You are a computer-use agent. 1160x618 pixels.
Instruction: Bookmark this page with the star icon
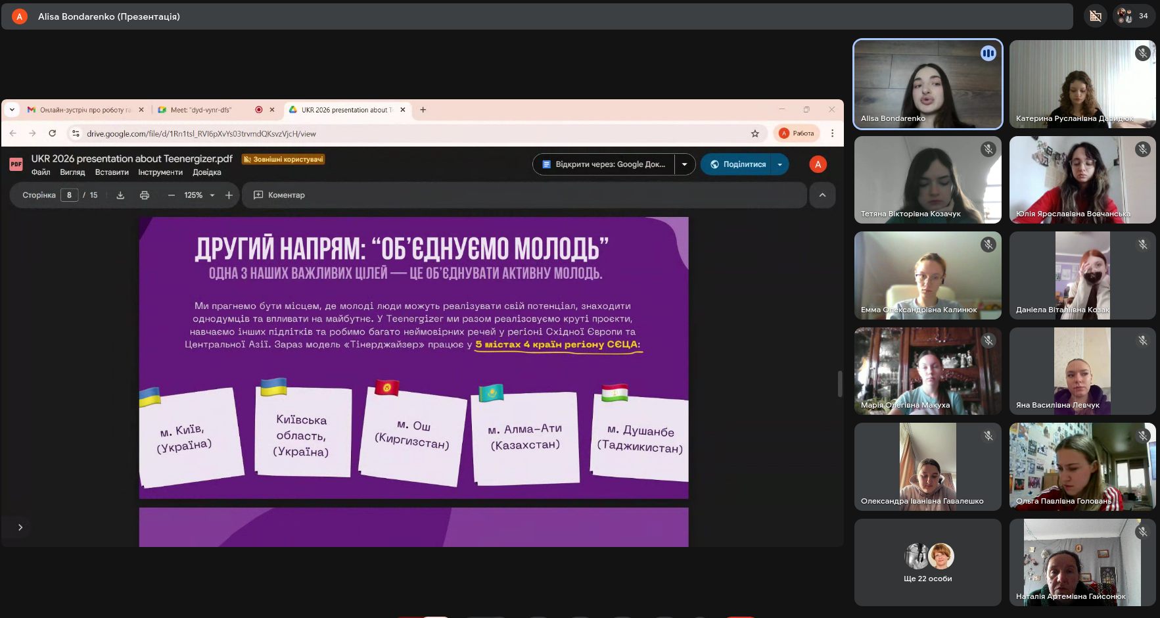click(755, 133)
